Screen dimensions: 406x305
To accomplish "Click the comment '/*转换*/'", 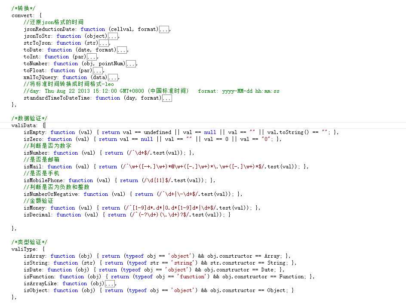I will pyautogui.click(x=23, y=8).
